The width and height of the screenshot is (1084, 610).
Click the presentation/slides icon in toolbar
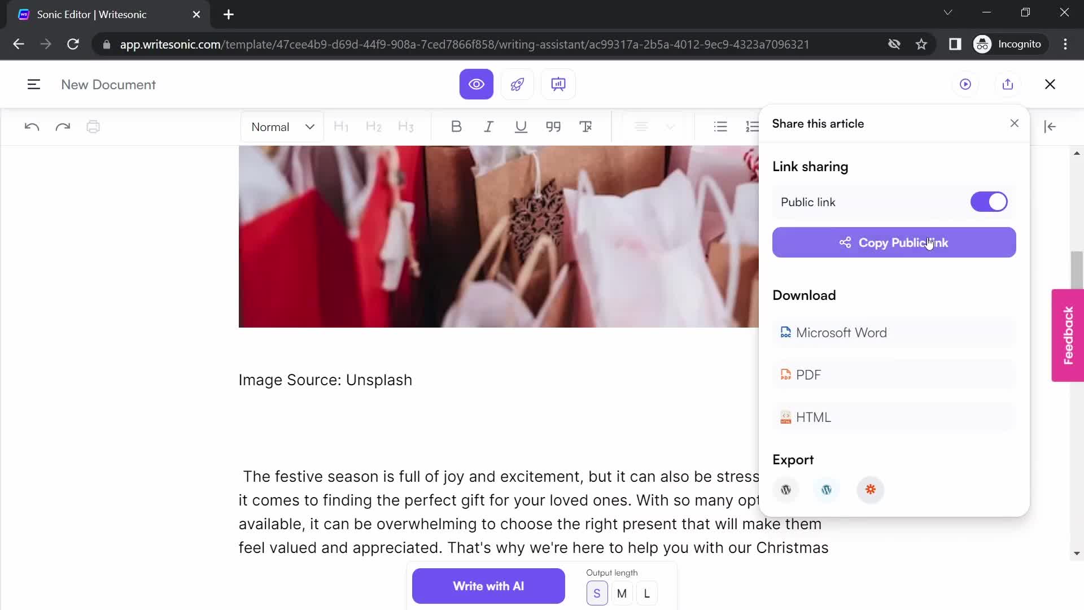pyautogui.click(x=559, y=84)
